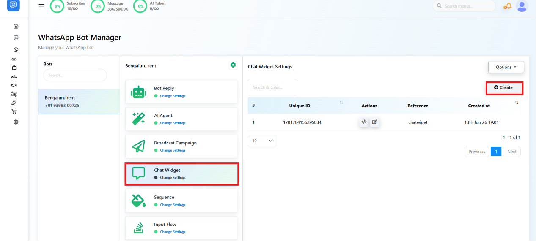
Task: Click the Search menus field
Action: pyautogui.click(x=464, y=6)
